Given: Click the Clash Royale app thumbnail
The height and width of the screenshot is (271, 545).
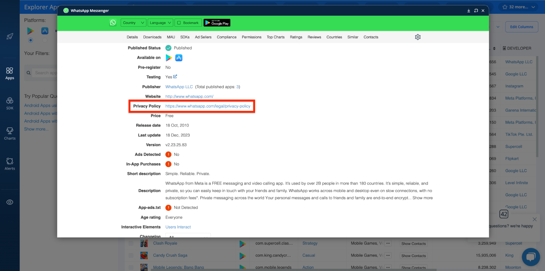Looking at the screenshot, I should (x=144, y=243).
